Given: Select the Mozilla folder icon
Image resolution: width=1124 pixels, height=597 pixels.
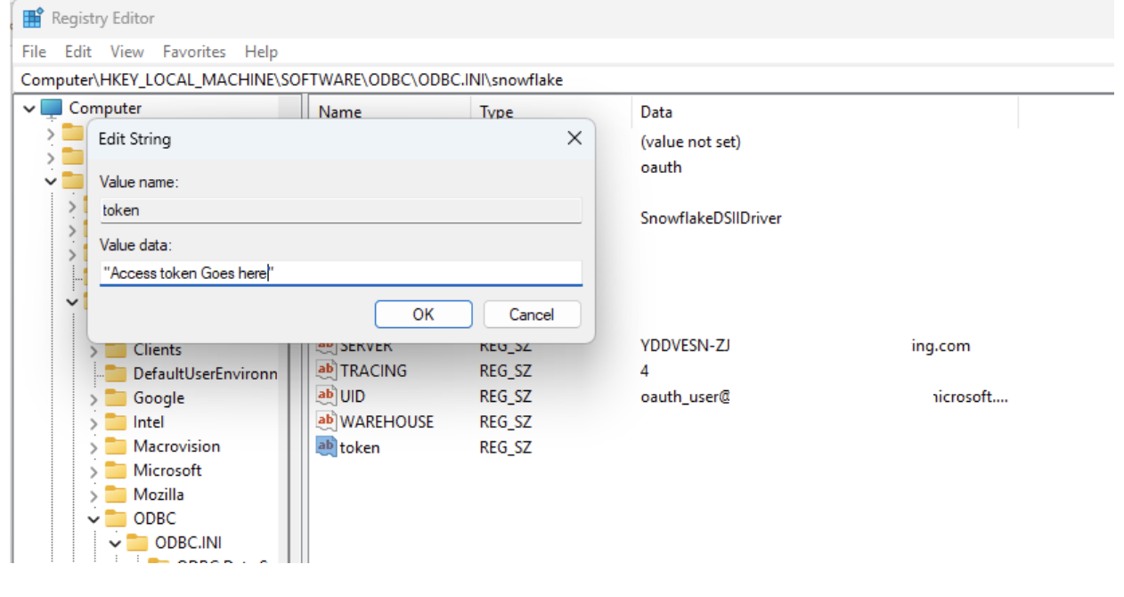Looking at the screenshot, I should click(x=116, y=494).
